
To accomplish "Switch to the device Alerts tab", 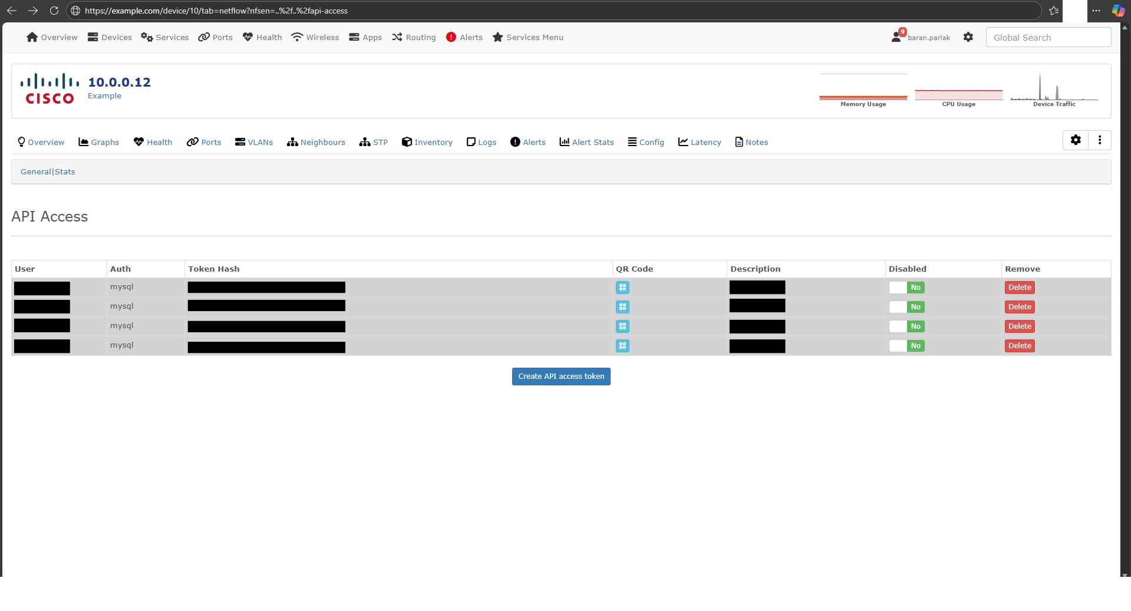I will pyautogui.click(x=528, y=142).
